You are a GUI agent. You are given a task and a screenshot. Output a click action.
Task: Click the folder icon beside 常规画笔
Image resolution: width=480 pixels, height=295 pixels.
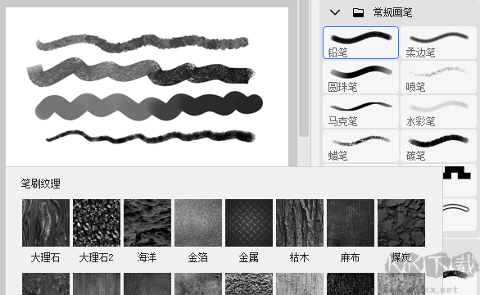click(x=358, y=12)
